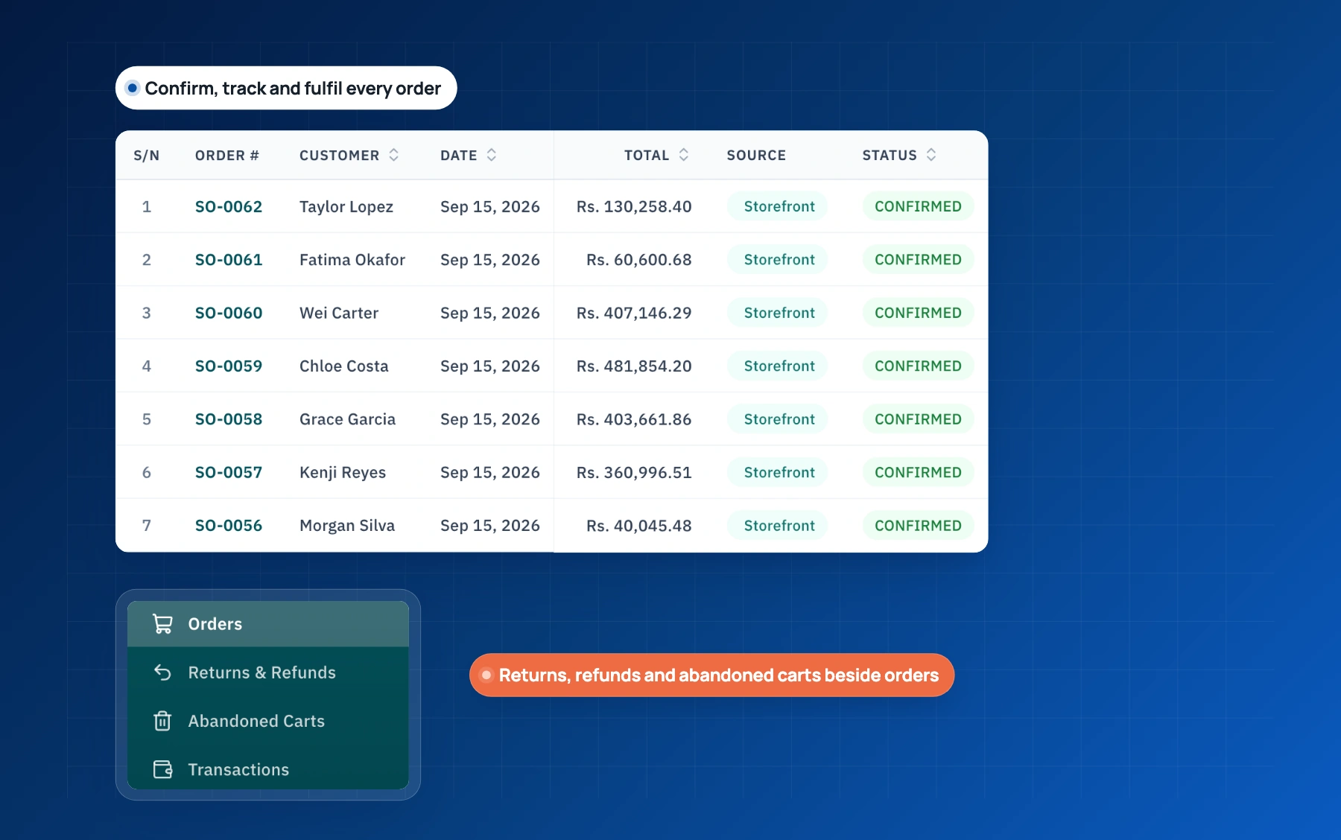Click the Transactions wallet icon
The height and width of the screenshot is (840, 1341).
tap(162, 769)
